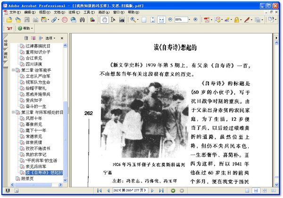This screenshot has height=198, width=283.
Task: Open the 选项 button in bookmarks panel
Action: tap(50, 38)
